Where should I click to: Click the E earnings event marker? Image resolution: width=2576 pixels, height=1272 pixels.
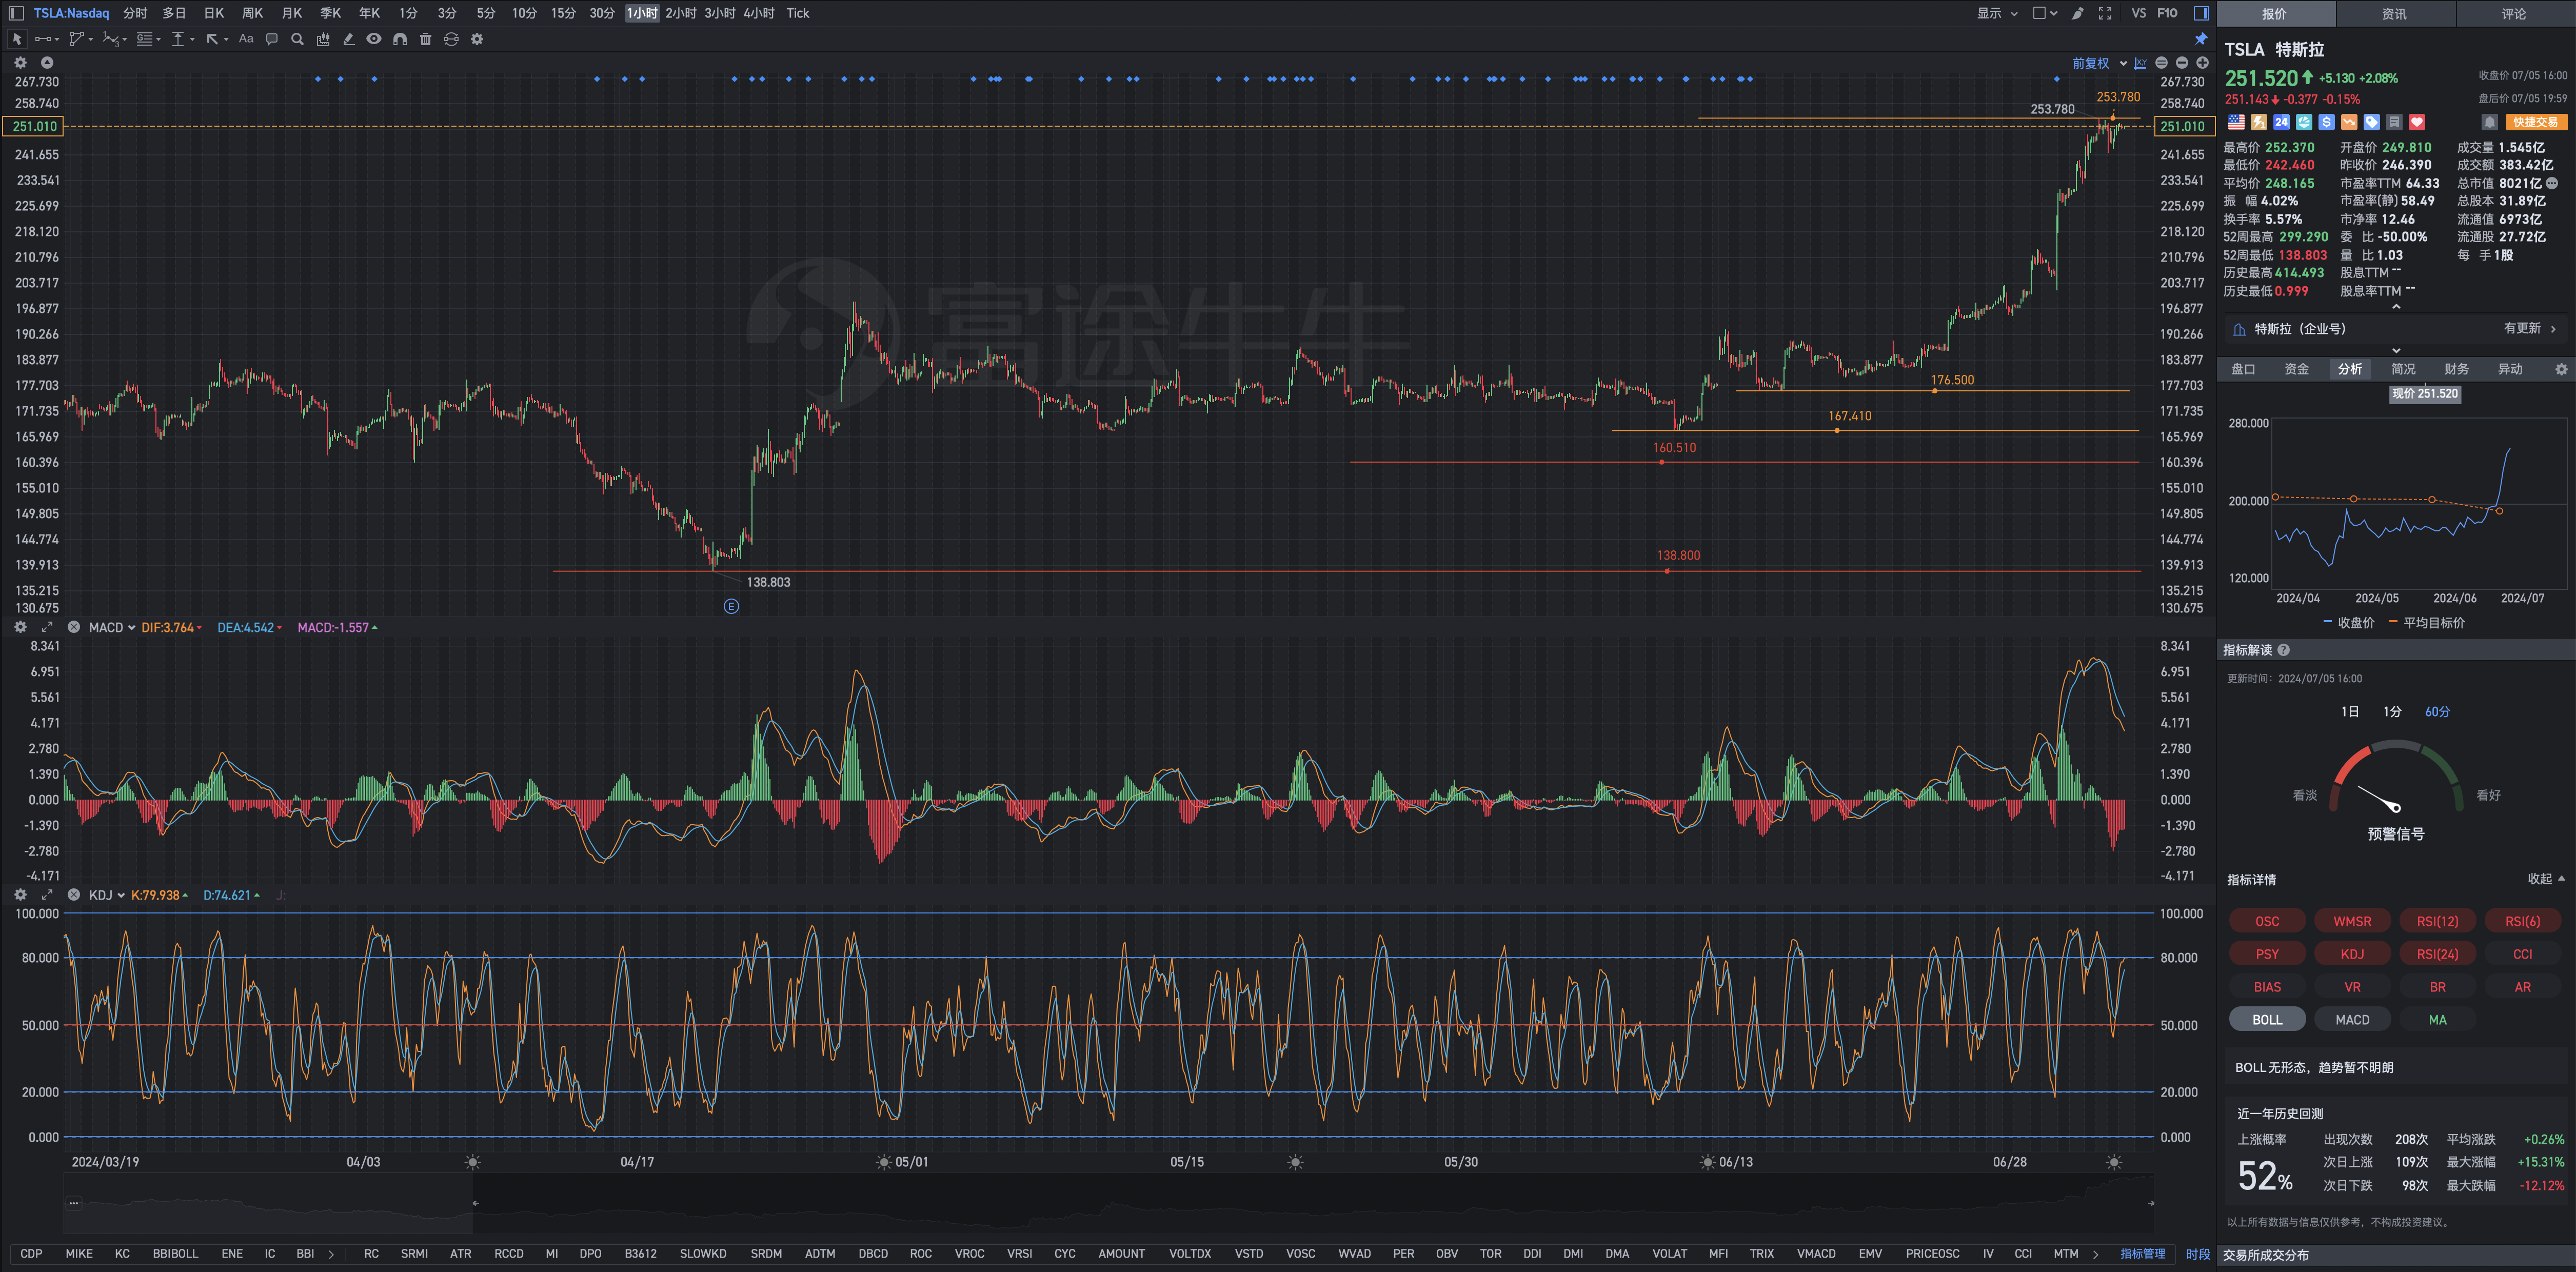(731, 607)
